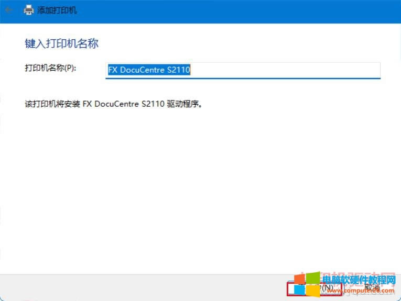Click the 打印机名称(P): label
Image resolution: width=401 pixels, height=301 pixels.
pos(50,69)
